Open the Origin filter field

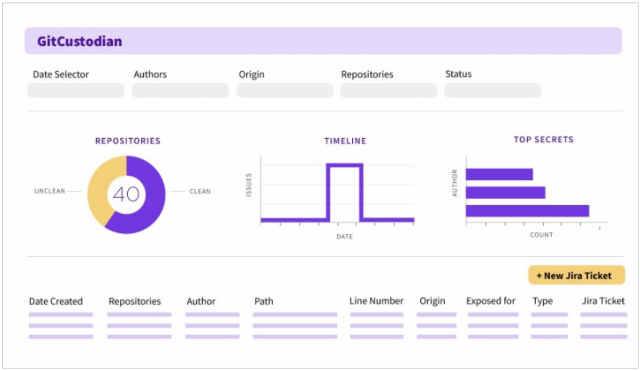point(285,90)
